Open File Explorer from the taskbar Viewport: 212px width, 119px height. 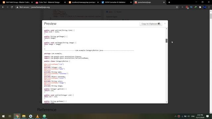pyautogui.click(x=24, y=116)
